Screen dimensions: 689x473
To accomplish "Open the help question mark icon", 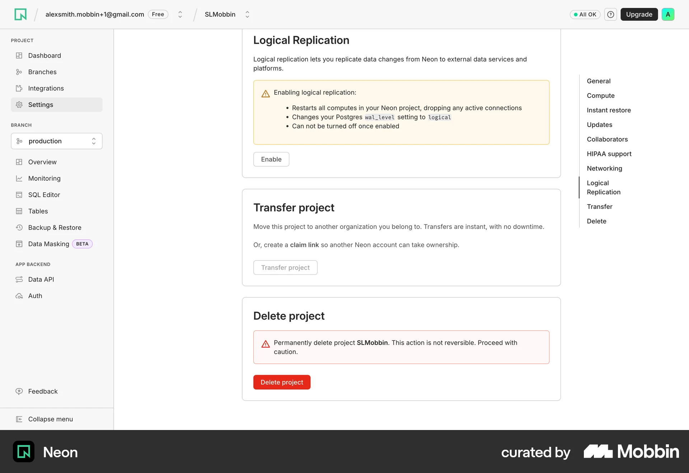I will tap(610, 14).
